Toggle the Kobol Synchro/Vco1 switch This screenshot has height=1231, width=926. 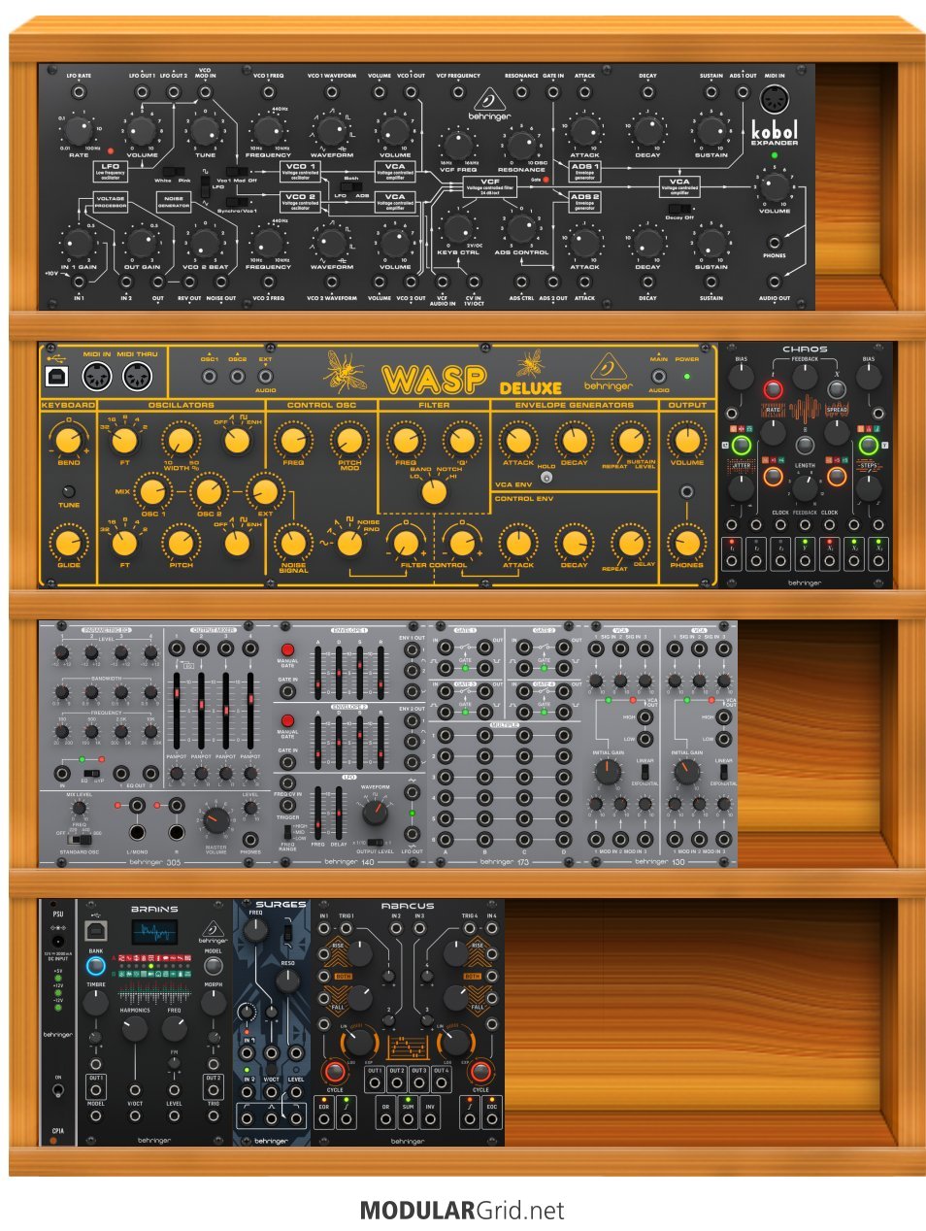click(x=236, y=204)
